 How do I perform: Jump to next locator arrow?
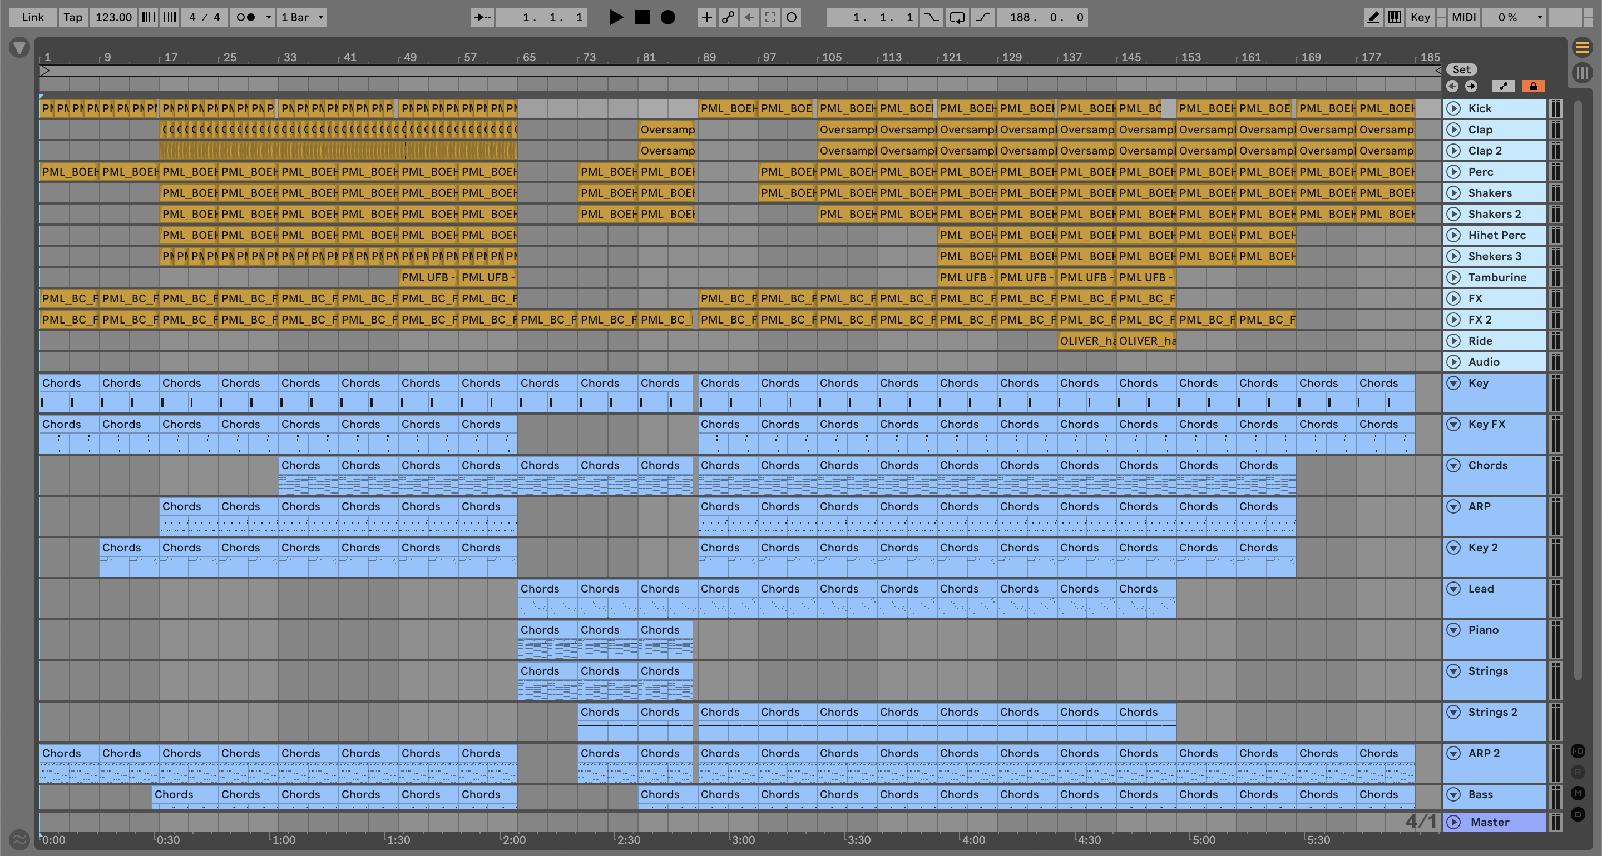pyautogui.click(x=1471, y=86)
